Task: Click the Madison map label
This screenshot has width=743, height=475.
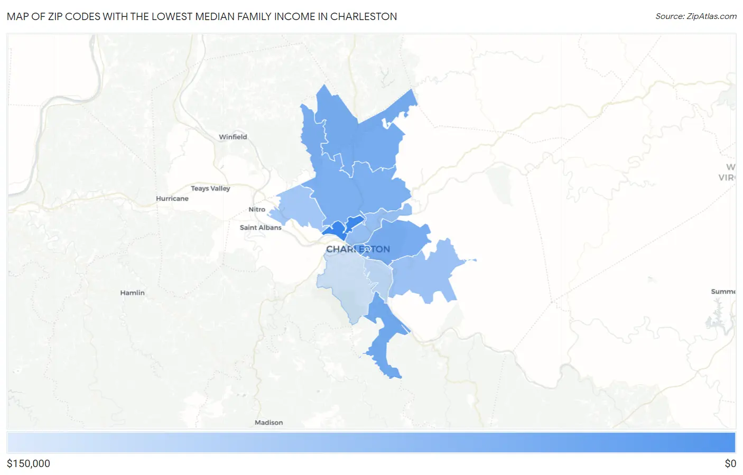Action: (x=268, y=423)
